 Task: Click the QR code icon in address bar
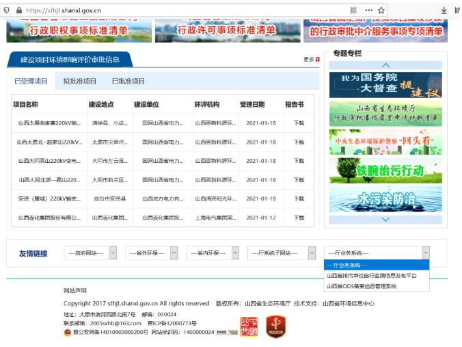353,10
